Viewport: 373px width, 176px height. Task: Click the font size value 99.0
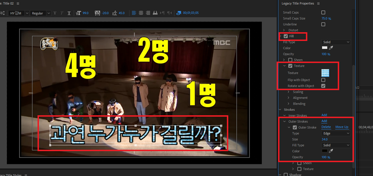coord(86,13)
